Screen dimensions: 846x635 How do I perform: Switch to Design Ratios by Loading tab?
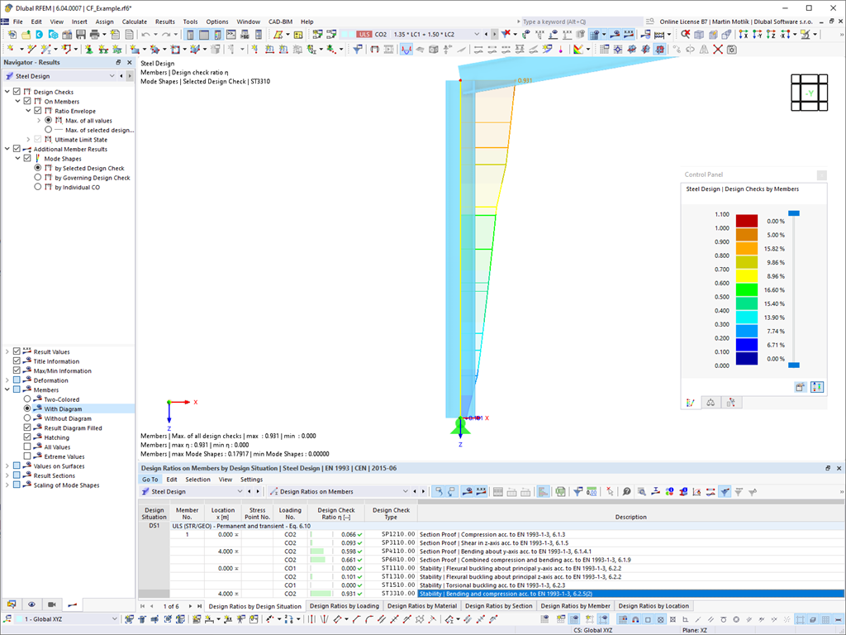[x=345, y=606]
